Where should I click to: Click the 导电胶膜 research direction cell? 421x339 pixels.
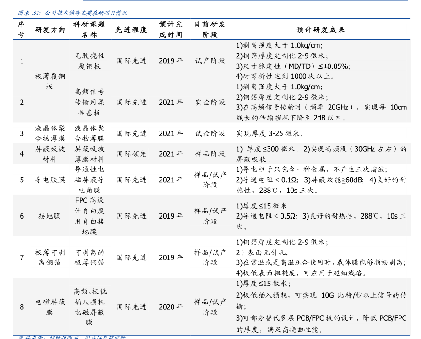click(x=50, y=180)
